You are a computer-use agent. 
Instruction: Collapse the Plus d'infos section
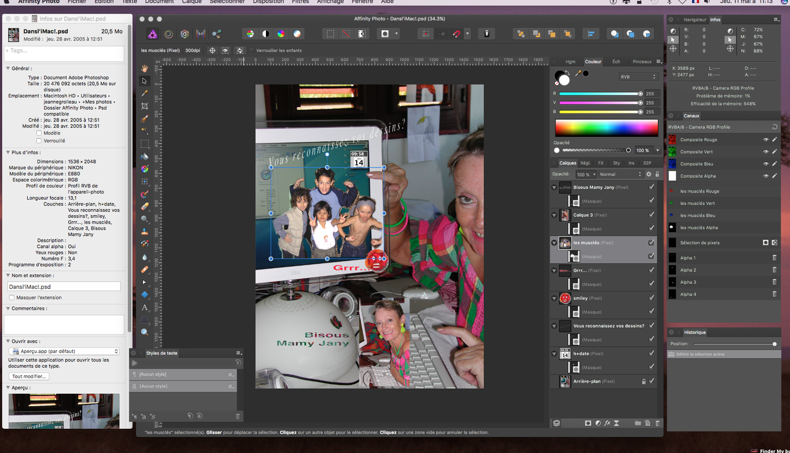click(x=8, y=152)
